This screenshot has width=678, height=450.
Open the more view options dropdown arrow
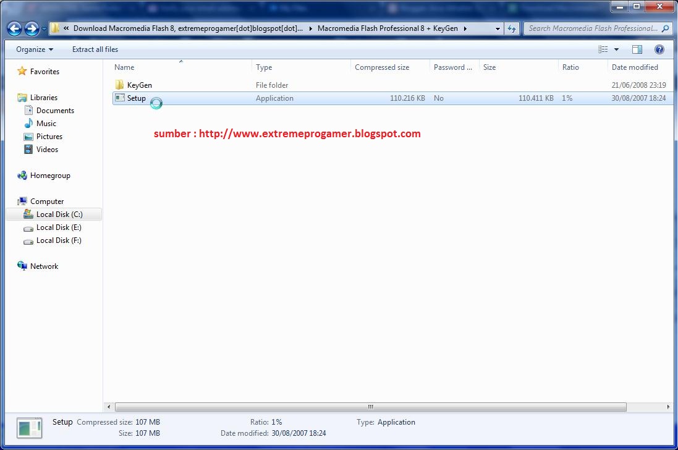617,49
